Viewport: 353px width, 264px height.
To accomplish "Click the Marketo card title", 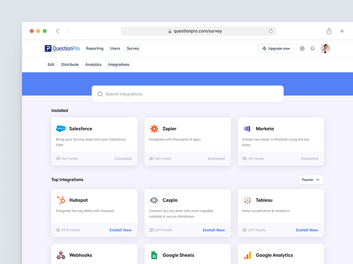I will pos(265,129).
